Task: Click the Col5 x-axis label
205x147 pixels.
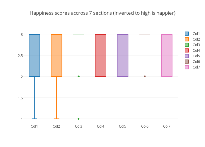Action: coord(122,126)
